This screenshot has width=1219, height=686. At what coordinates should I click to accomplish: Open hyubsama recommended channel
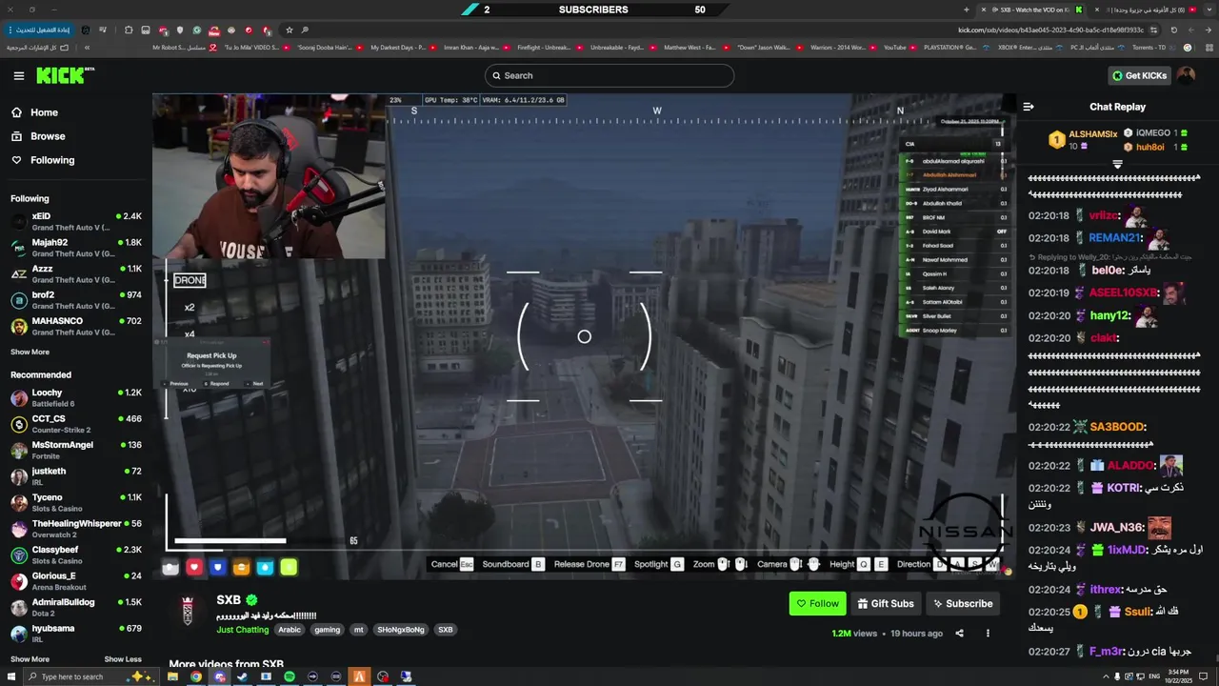tap(76, 634)
